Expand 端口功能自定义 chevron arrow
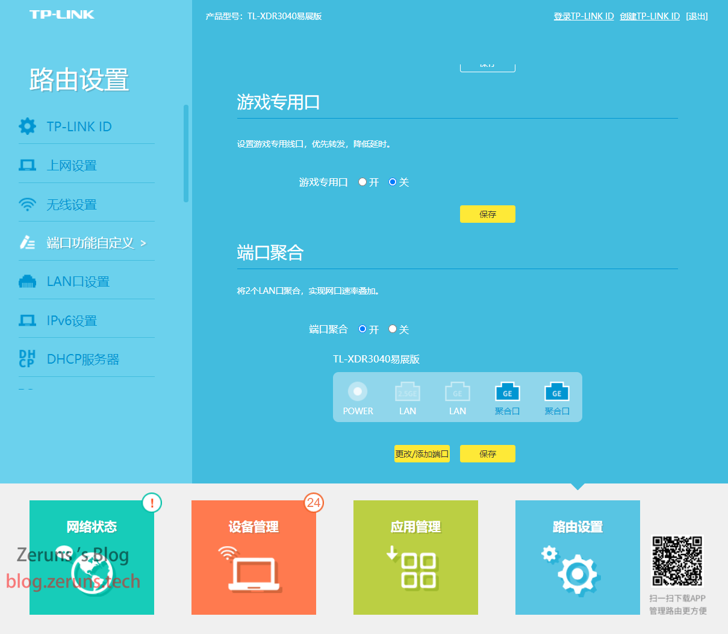The height and width of the screenshot is (634, 728). 143,243
